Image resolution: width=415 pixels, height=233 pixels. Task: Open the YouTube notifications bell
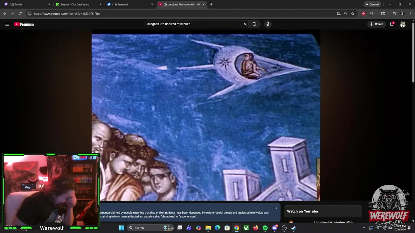tap(392, 24)
